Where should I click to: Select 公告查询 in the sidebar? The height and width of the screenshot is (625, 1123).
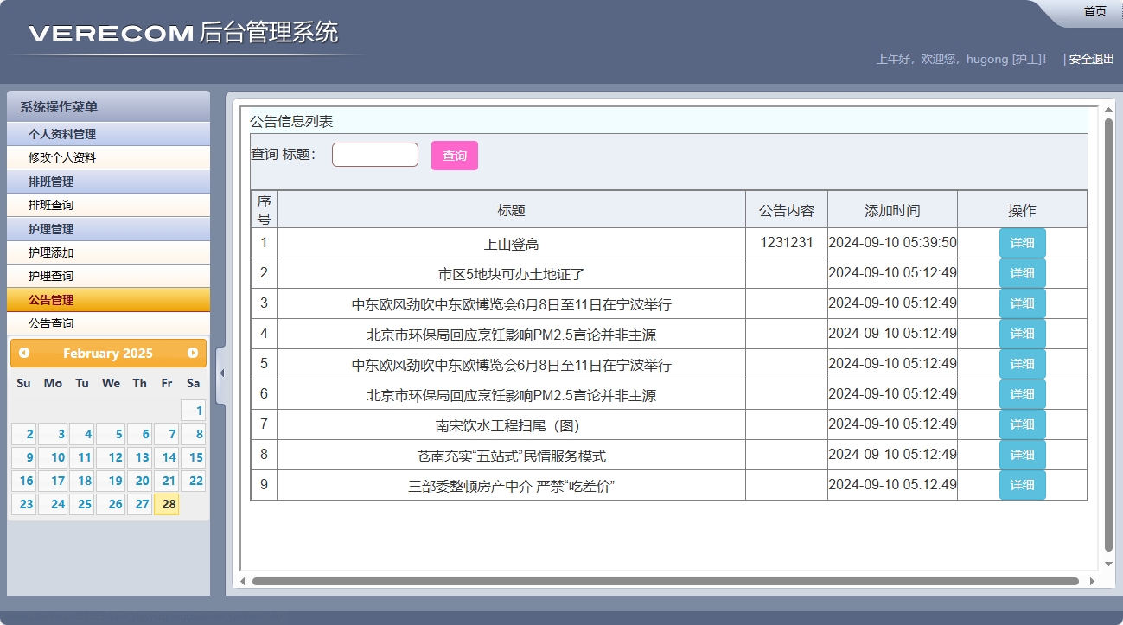pos(107,323)
